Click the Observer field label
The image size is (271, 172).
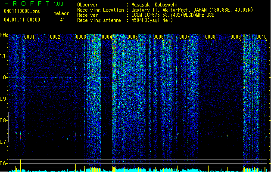tap(87, 5)
